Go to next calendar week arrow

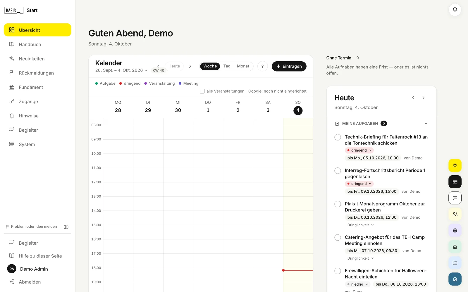click(x=190, y=66)
